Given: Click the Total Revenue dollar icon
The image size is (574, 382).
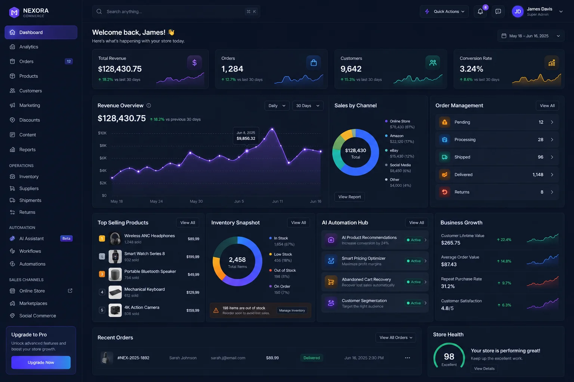Looking at the screenshot, I should coord(194,63).
